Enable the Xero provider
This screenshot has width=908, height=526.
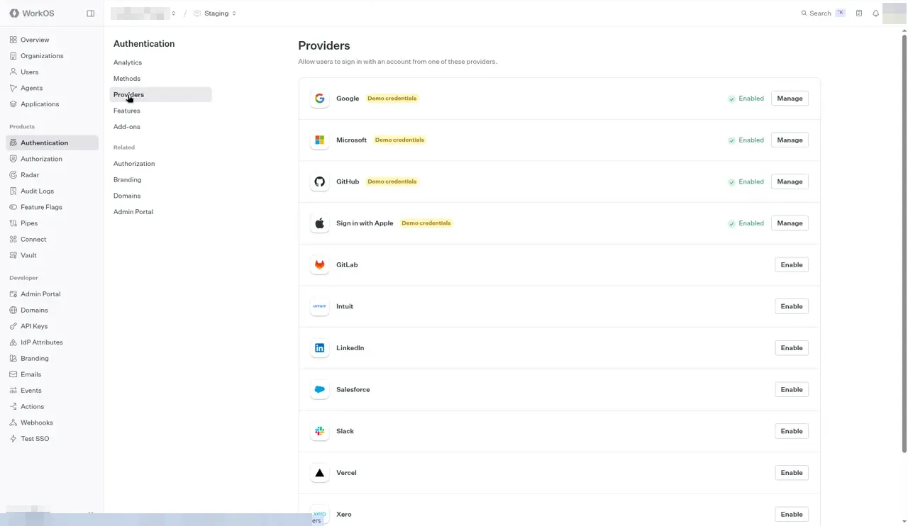pos(792,515)
